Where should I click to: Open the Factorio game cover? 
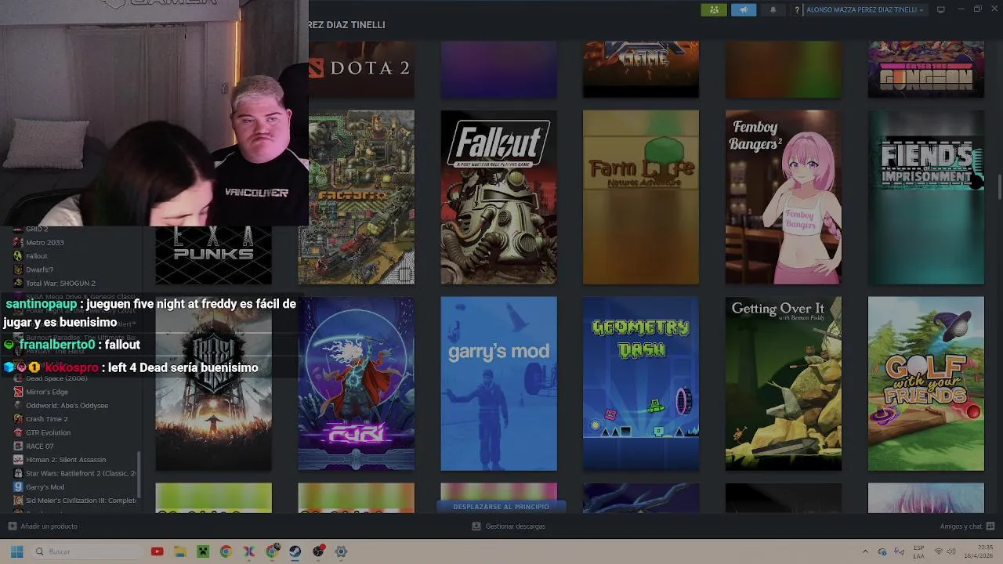(x=357, y=197)
